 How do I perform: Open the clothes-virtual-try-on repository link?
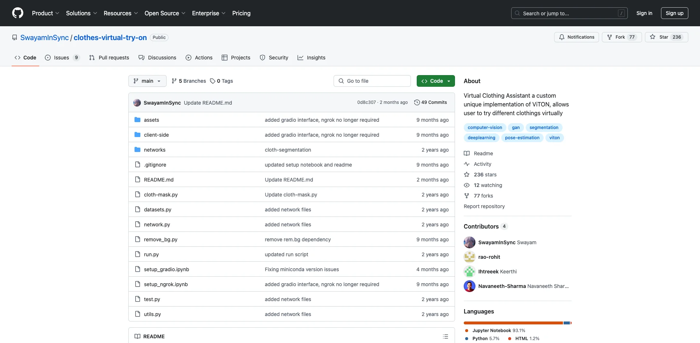click(x=110, y=38)
